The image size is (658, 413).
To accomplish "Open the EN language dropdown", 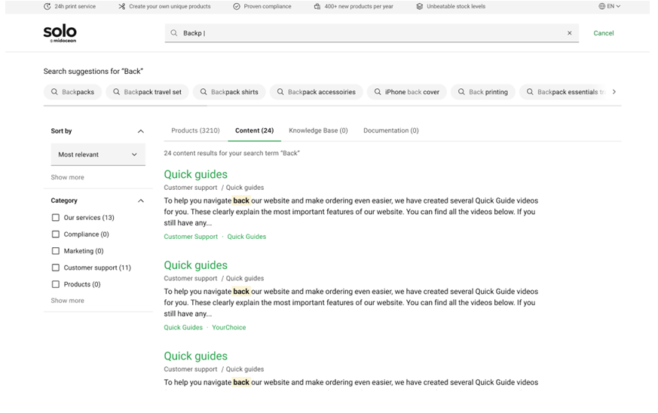I will click(609, 6).
